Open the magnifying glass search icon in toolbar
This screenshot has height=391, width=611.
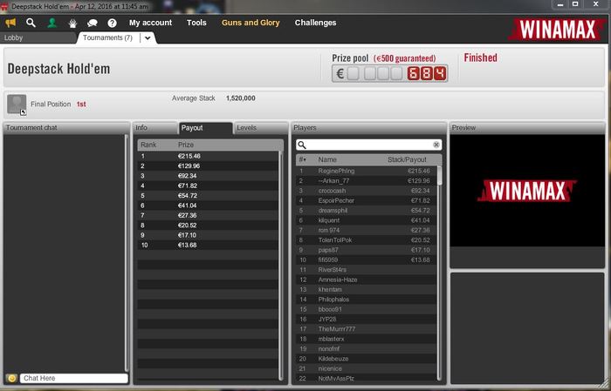click(31, 23)
